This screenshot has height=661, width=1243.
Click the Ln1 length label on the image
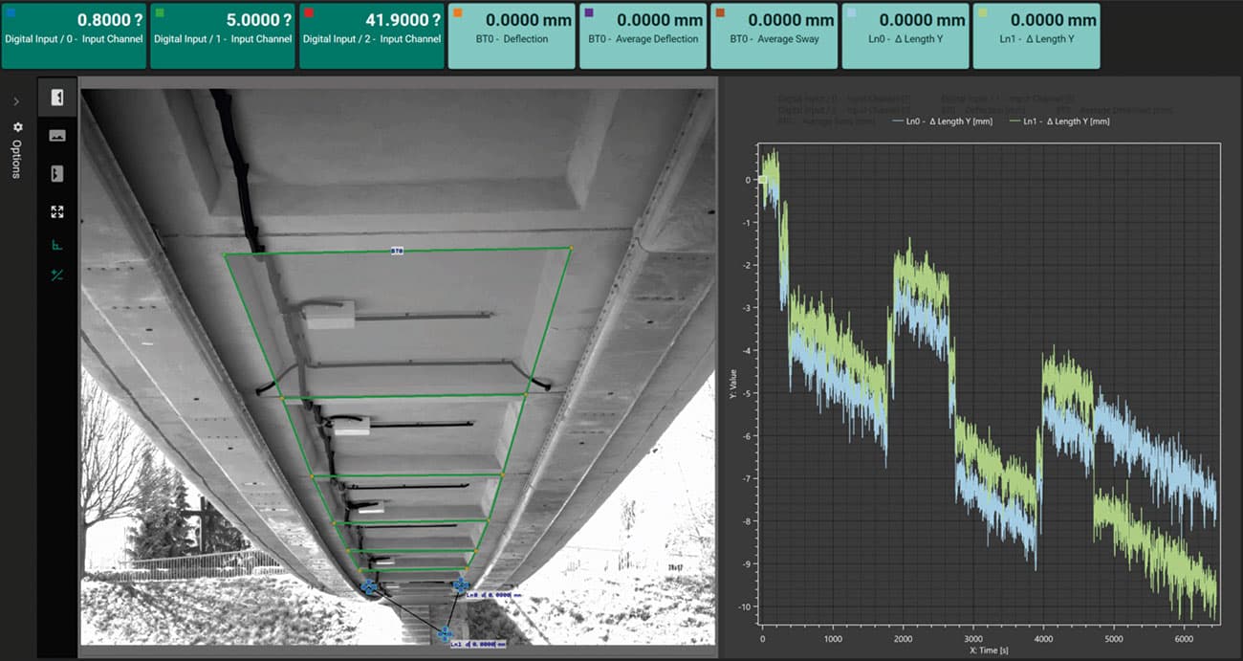point(477,644)
